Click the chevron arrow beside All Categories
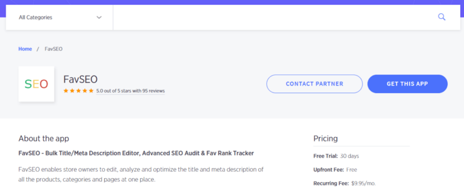The image size is (464, 190). click(99, 17)
